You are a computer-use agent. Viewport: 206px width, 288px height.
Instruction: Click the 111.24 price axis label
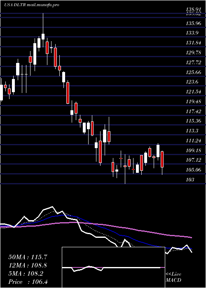(194, 141)
